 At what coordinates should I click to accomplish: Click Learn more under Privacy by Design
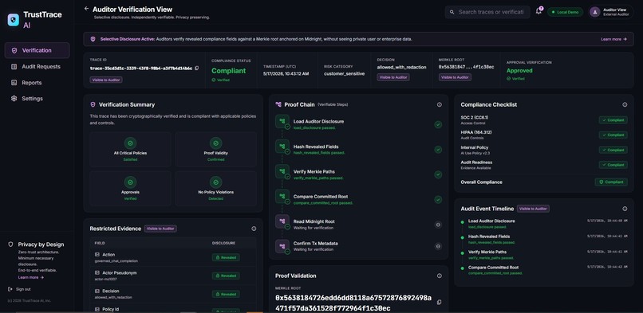[31, 277]
